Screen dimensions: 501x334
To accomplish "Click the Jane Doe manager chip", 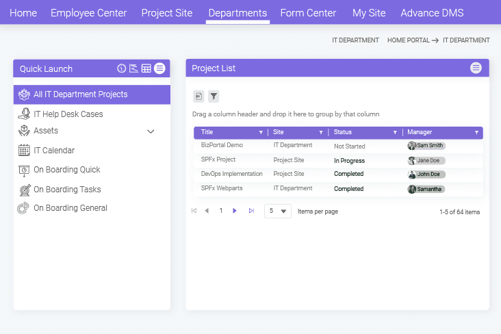I will coord(426,160).
